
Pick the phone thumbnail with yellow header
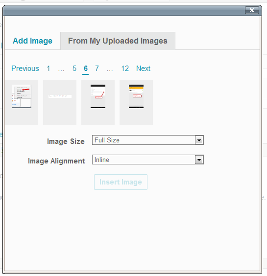[136, 102]
